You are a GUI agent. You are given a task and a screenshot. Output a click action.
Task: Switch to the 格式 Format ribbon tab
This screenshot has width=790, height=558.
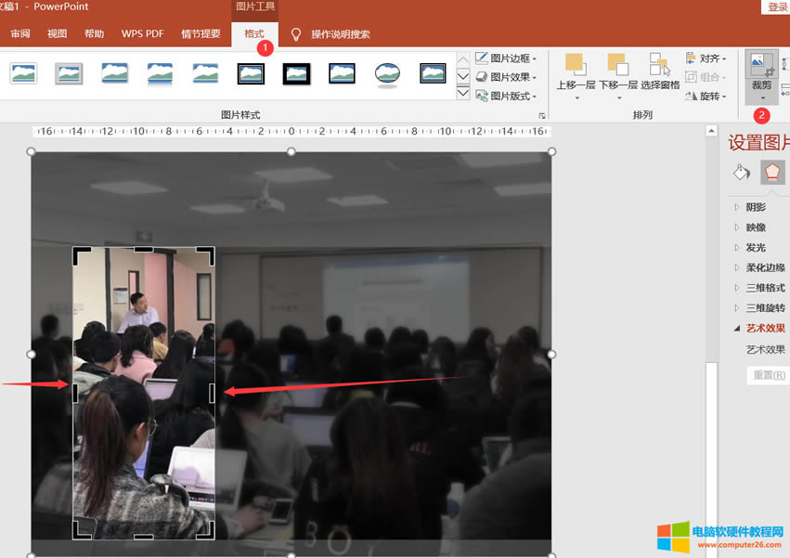(x=253, y=33)
